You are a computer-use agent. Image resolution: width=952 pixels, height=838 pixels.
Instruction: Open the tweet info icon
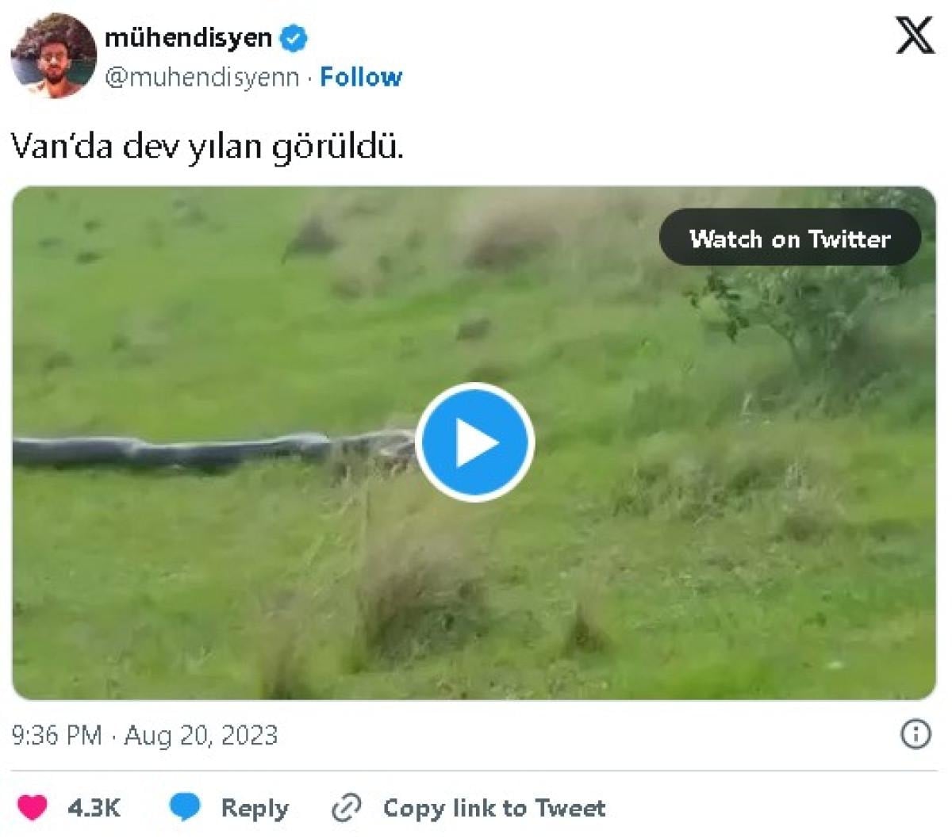pos(916,734)
